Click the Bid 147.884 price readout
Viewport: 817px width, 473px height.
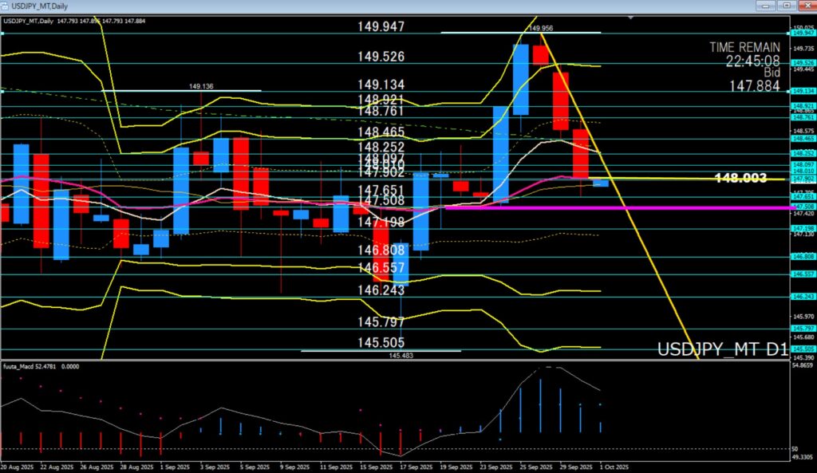click(754, 85)
